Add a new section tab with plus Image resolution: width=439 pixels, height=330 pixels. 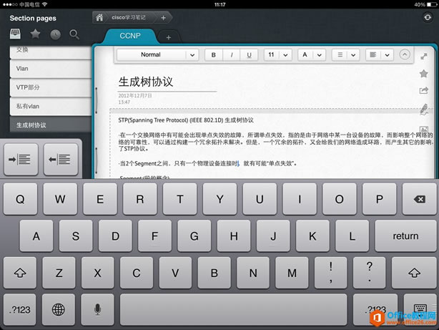pyautogui.click(x=169, y=37)
